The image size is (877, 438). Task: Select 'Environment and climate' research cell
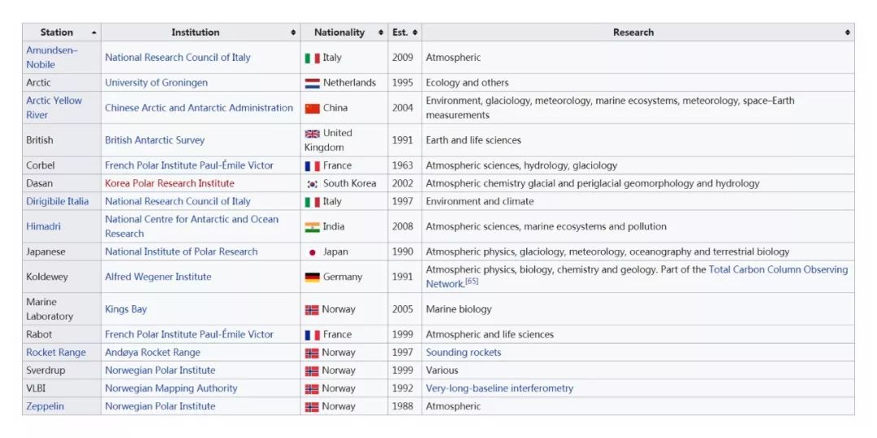[x=638, y=201]
